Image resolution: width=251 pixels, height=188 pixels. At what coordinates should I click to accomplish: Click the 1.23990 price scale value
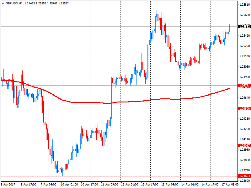[244, 149]
